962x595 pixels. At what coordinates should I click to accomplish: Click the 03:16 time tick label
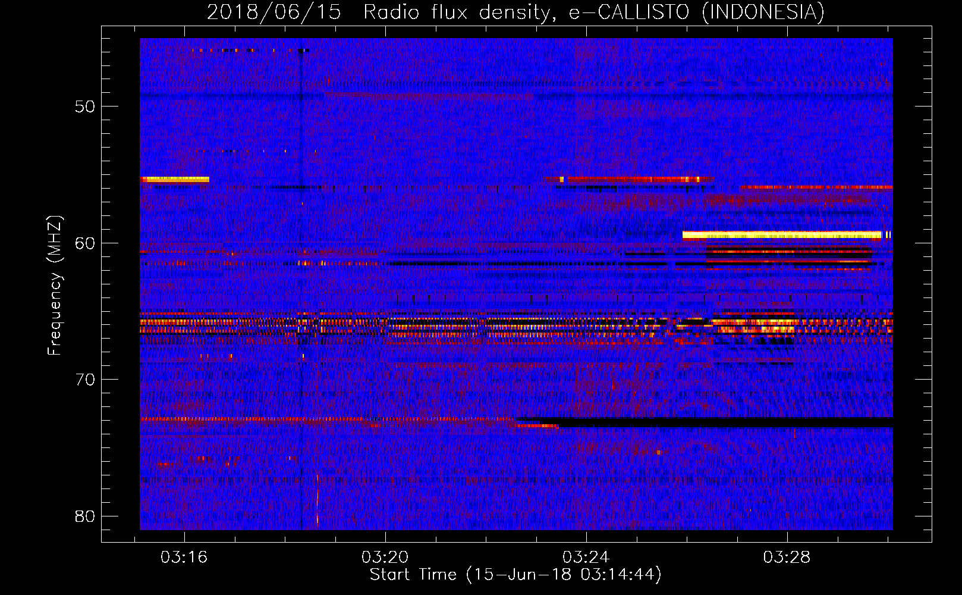click(x=184, y=557)
